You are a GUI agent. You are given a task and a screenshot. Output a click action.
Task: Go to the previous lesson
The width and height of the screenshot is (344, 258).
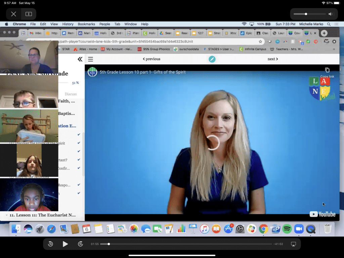point(152,59)
